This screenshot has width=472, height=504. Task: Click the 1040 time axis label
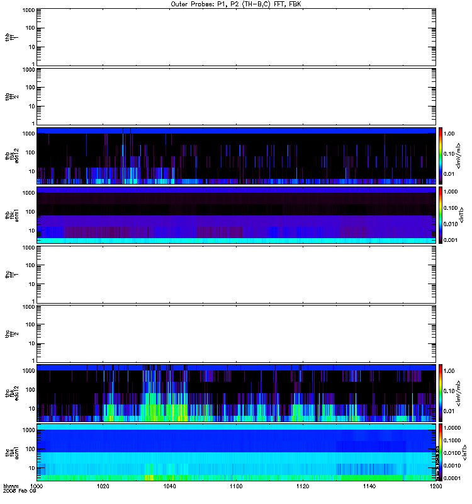[x=170, y=487]
